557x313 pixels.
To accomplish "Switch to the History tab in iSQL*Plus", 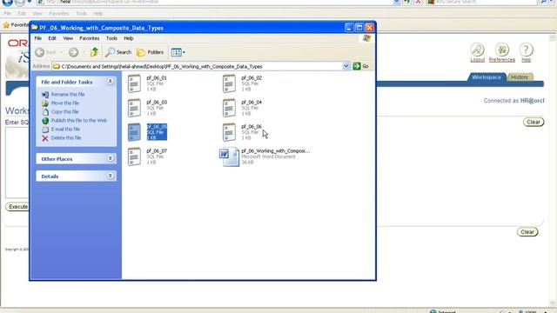I will click(x=520, y=77).
